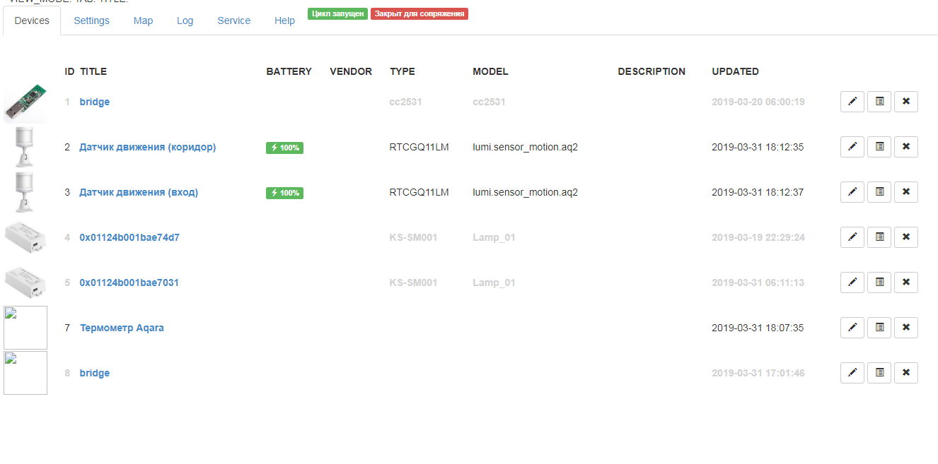Open the data list icon for device 1 bridge
This screenshot has height=464, width=938.
(x=879, y=102)
